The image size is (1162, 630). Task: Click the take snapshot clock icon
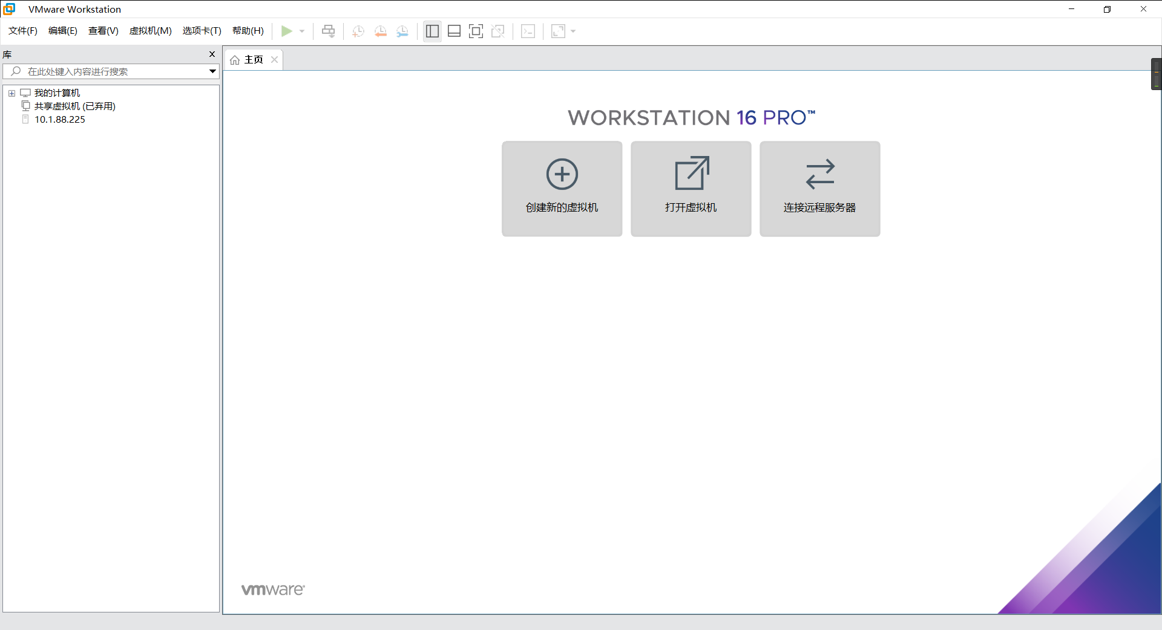[358, 31]
